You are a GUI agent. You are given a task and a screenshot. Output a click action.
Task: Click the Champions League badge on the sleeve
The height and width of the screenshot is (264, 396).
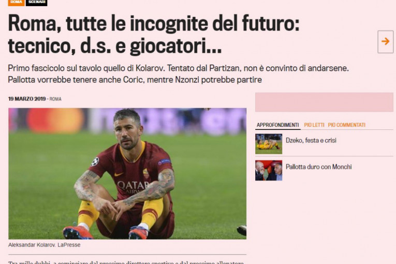(x=95, y=162)
